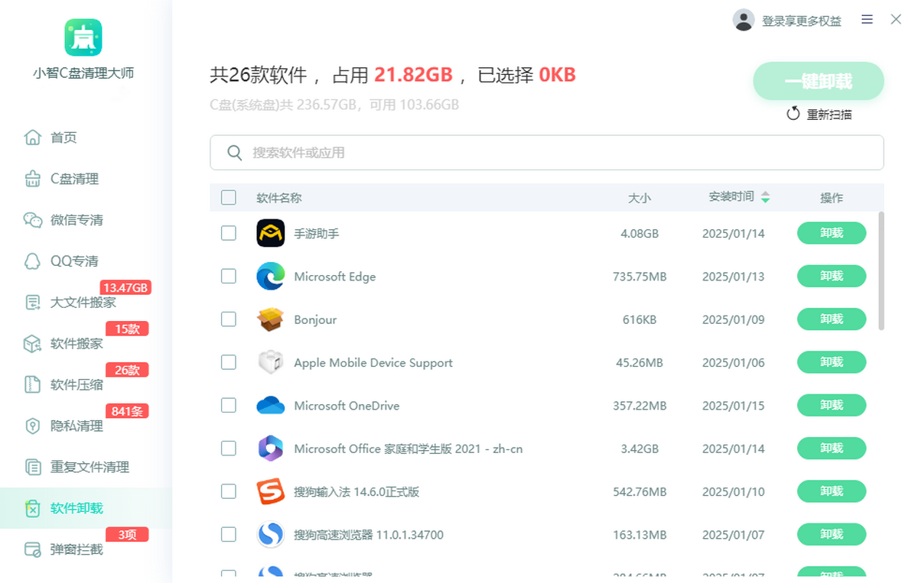Click the vertical scrollbar of software list
Viewport: 918px width, 583px height.
881,271
